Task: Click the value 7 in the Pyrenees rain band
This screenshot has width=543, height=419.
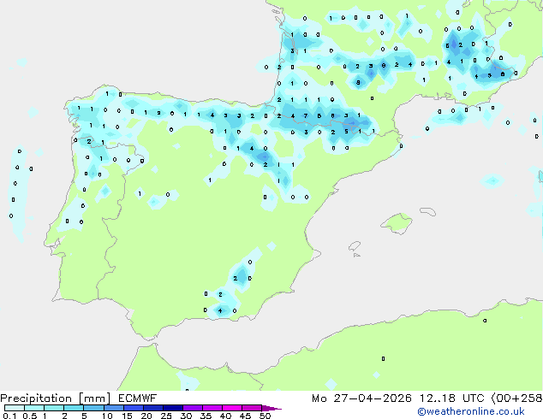Action: pos(306,115)
